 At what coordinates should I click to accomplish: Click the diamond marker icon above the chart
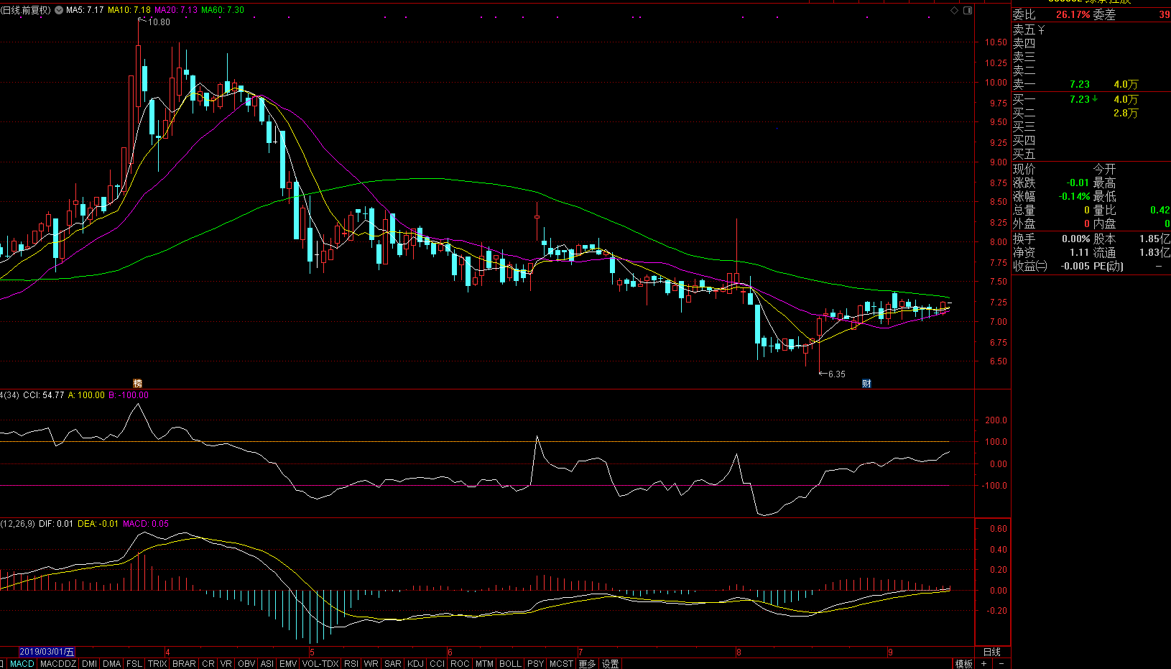(954, 10)
